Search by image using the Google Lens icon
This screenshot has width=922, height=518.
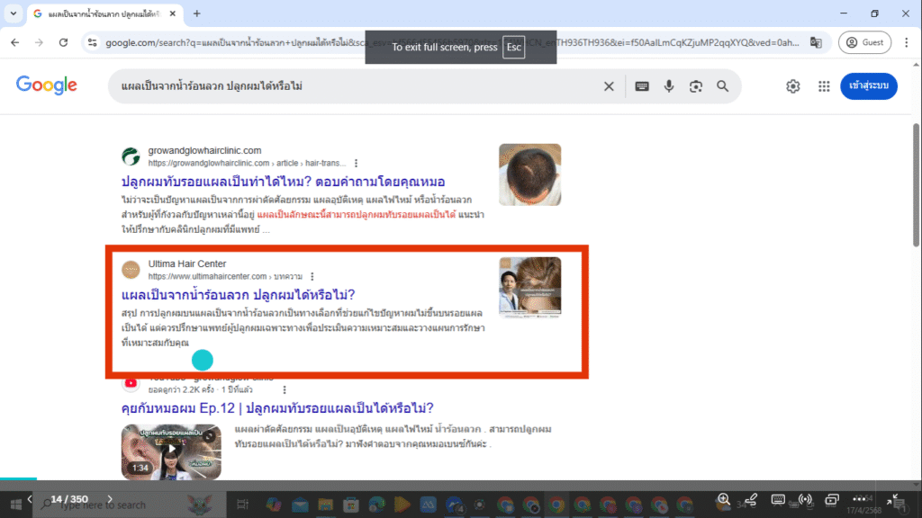click(x=695, y=85)
